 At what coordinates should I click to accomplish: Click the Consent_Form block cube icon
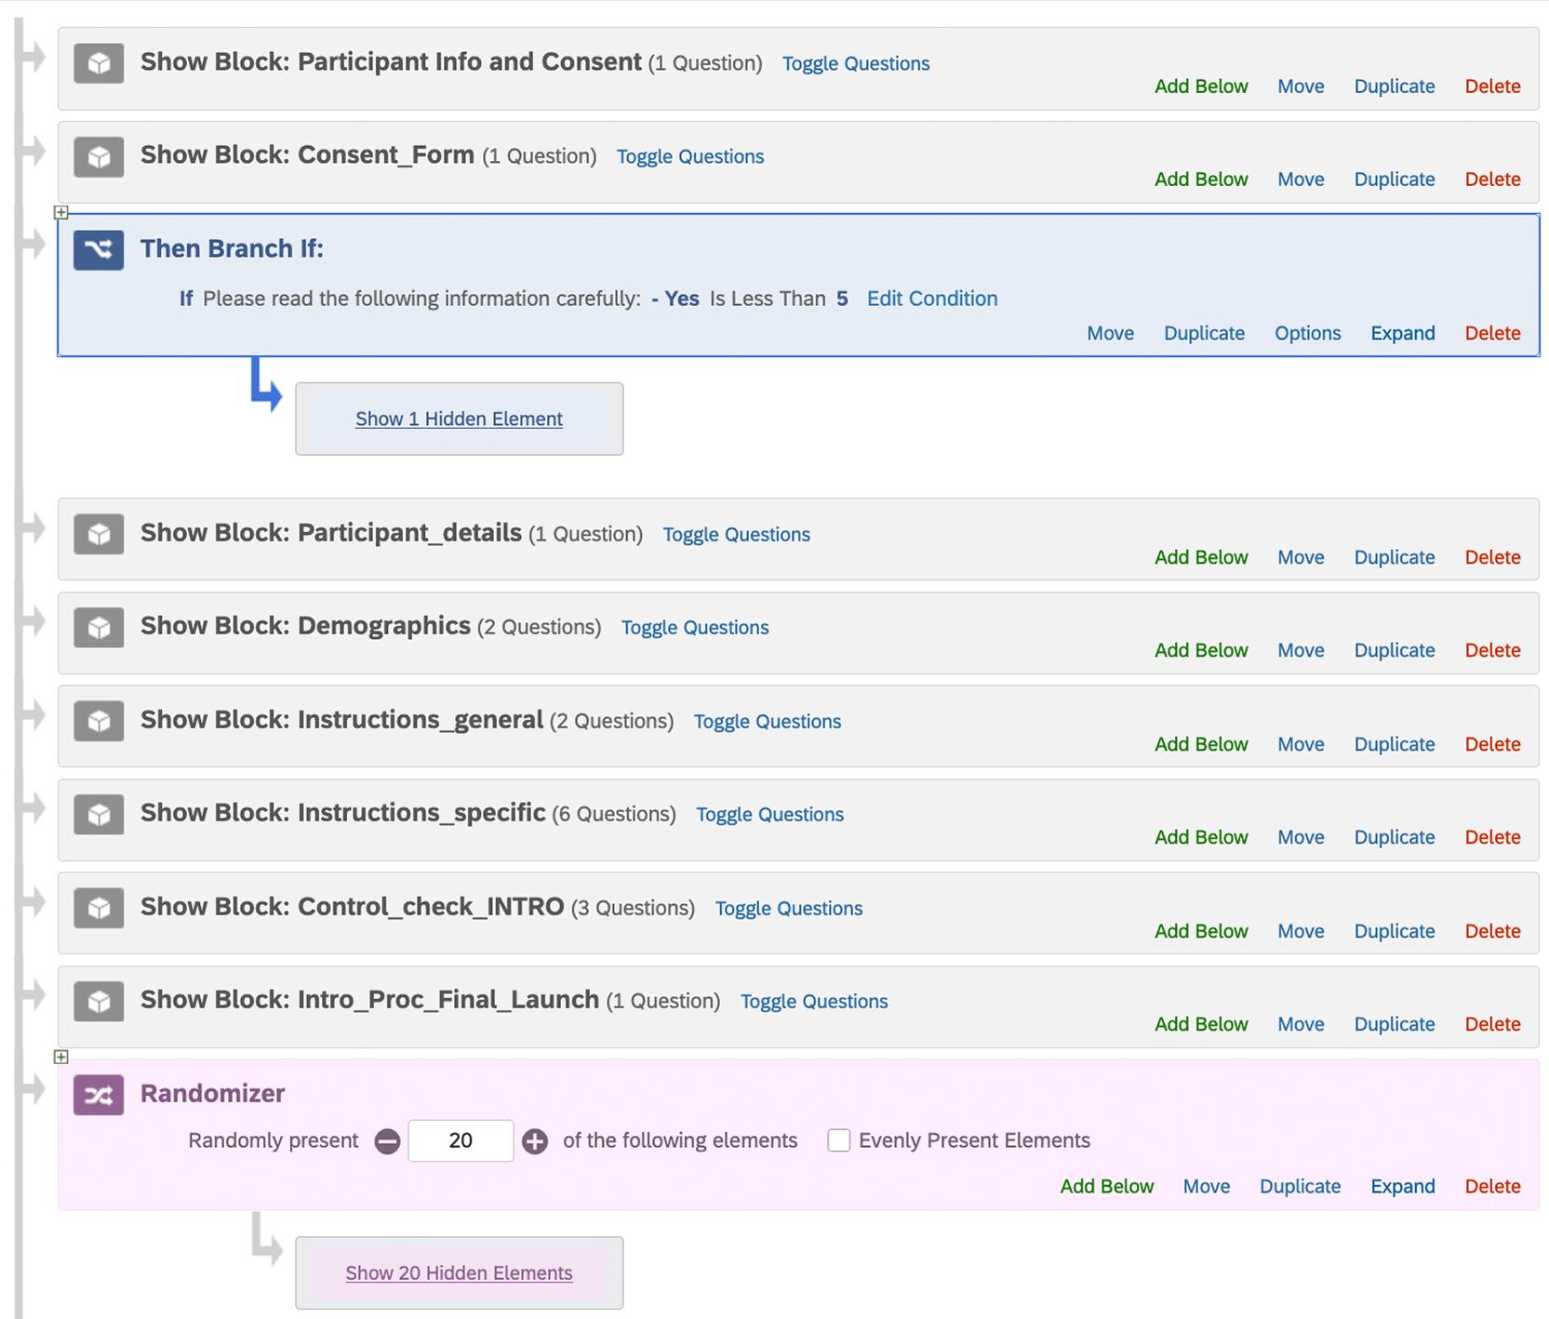pyautogui.click(x=99, y=157)
